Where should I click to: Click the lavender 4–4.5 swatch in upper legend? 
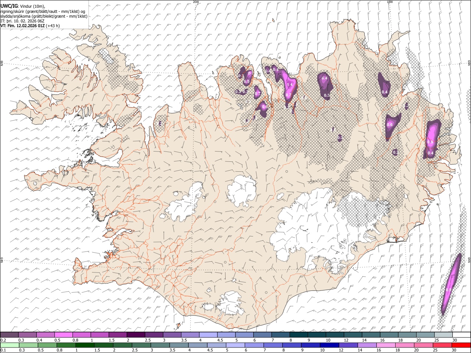(x=208, y=335)
